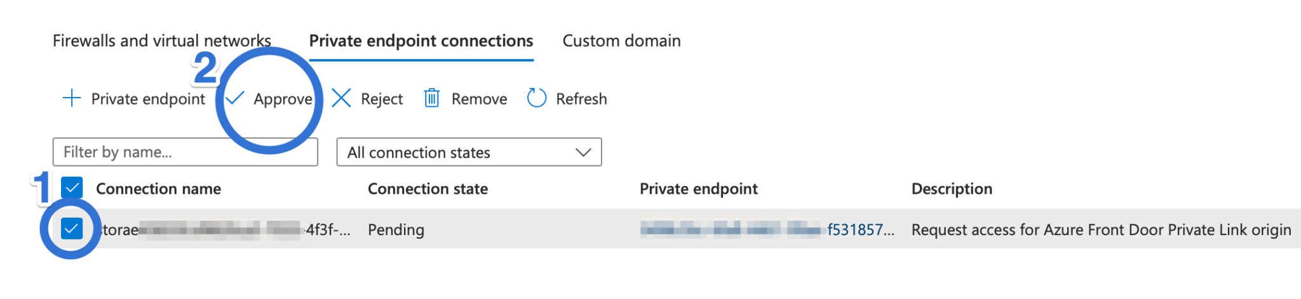Screen dimensions: 1301x299
Task: Click the Remove button text
Action: pyautogui.click(x=479, y=99)
